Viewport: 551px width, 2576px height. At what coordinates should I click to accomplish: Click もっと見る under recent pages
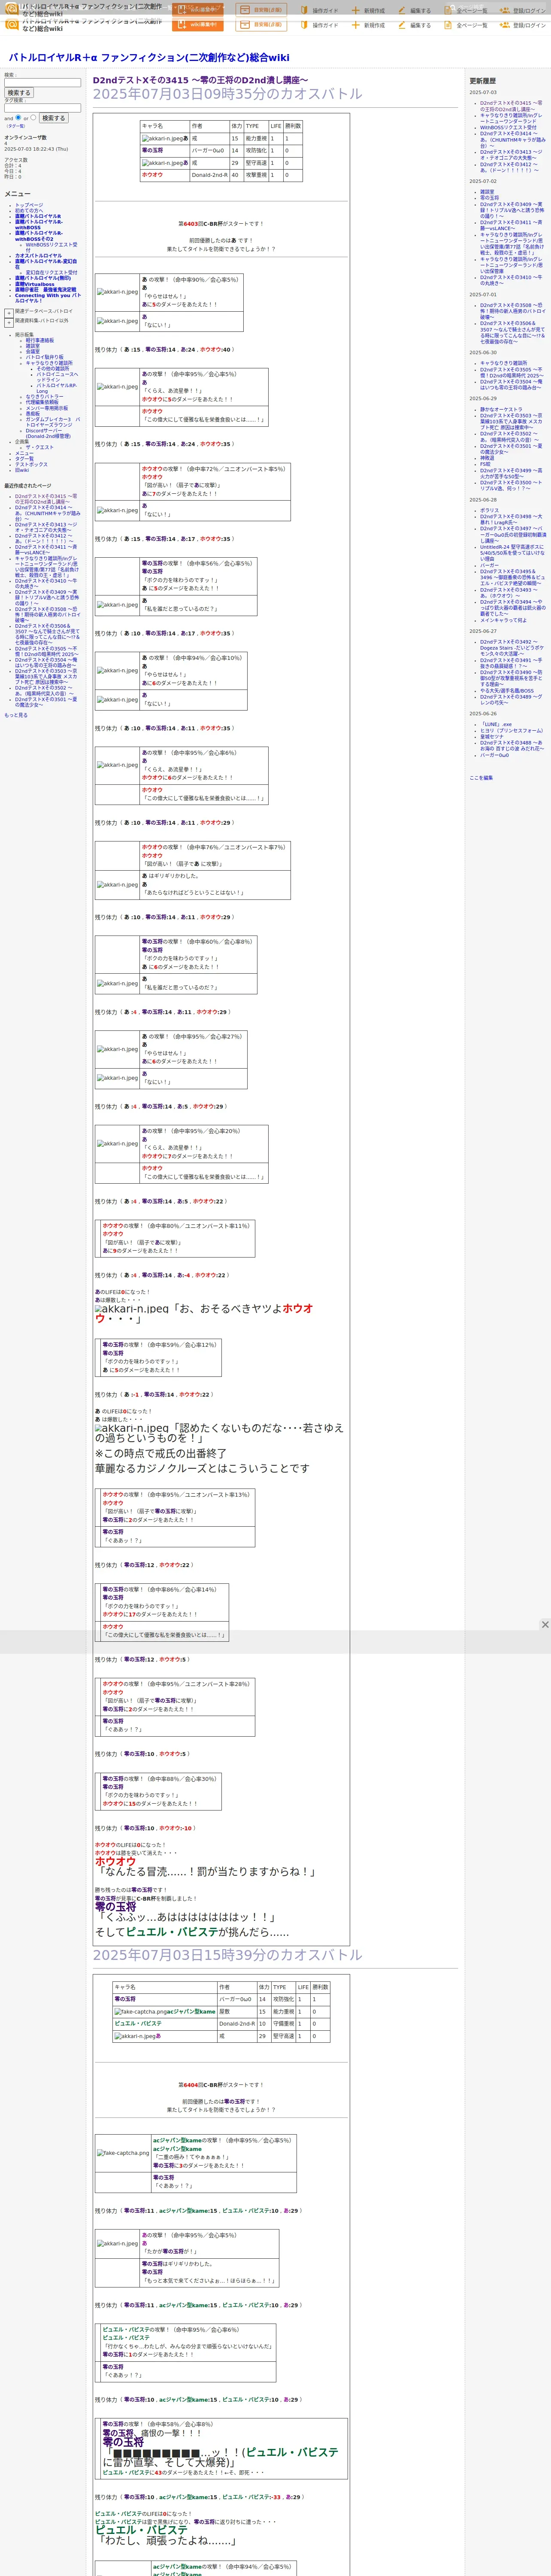pyautogui.click(x=16, y=715)
